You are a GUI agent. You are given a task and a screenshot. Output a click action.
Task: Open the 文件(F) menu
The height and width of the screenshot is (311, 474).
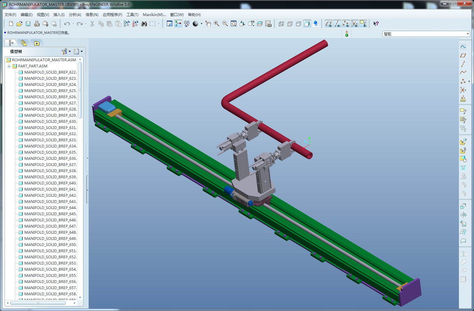coord(10,15)
